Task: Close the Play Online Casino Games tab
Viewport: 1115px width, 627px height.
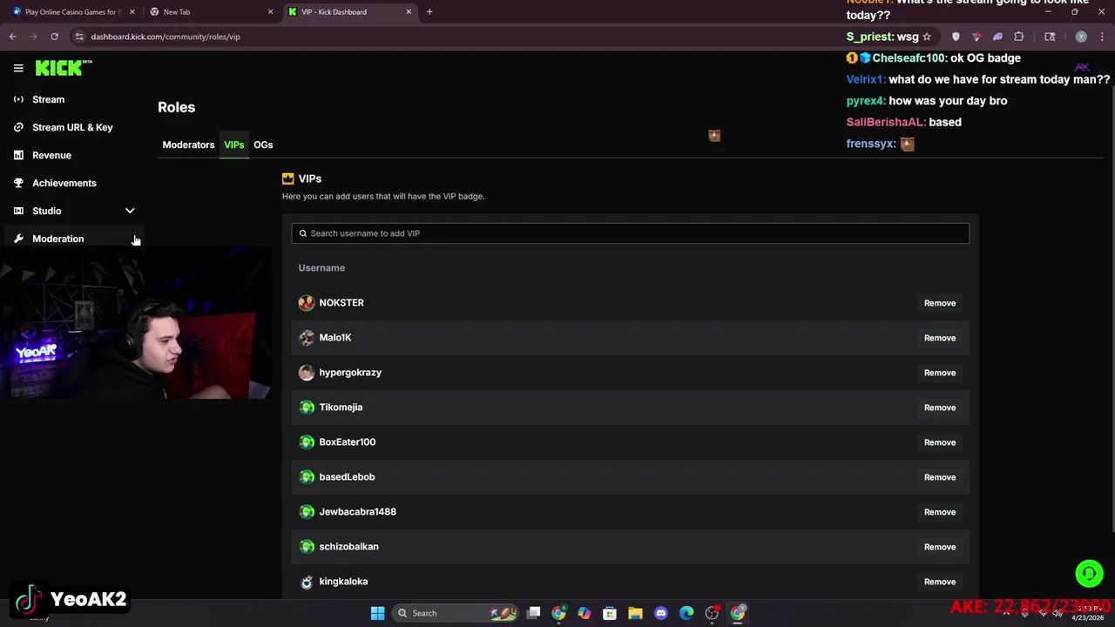Action: pyautogui.click(x=132, y=11)
